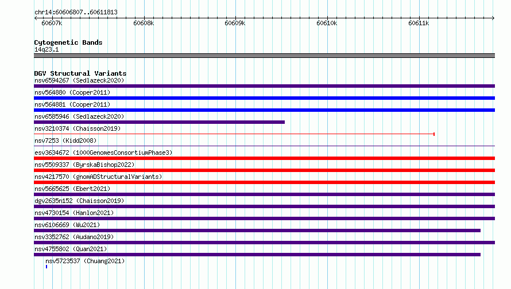
Task: Select the nsv564881 blue variant bar
Action: click(x=264, y=110)
